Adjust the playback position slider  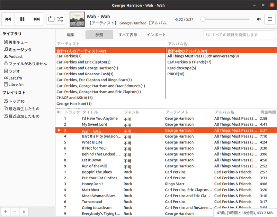point(225,19)
